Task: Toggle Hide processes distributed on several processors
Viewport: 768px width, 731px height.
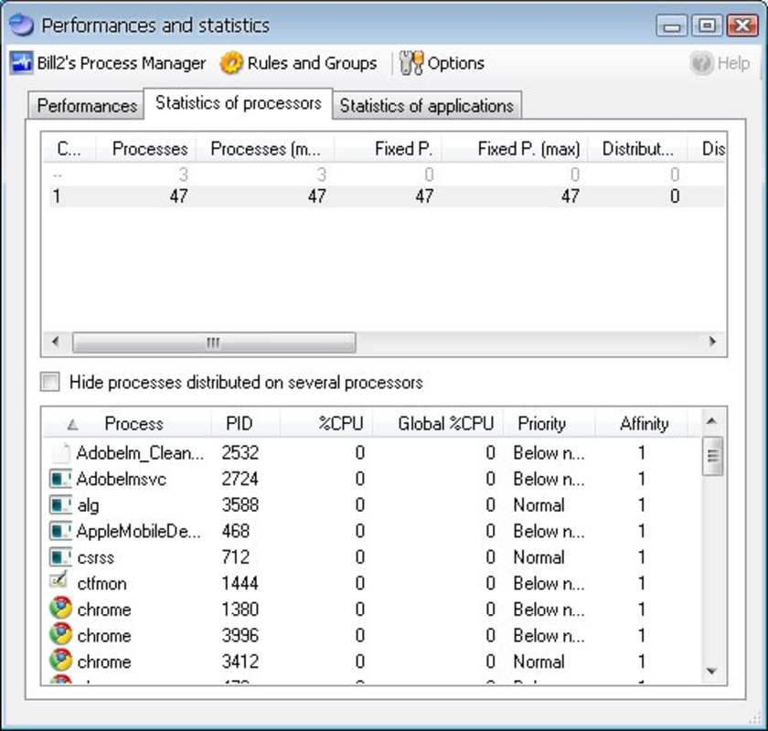Action: click(50, 382)
